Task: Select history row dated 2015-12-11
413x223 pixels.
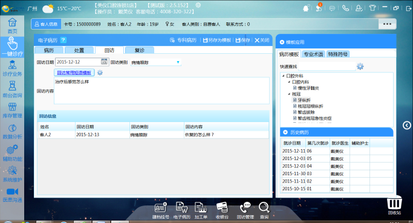Action: pos(337,151)
